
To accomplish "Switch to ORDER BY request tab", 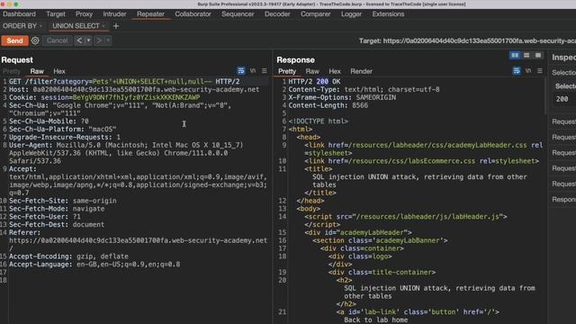I will pos(20,26).
